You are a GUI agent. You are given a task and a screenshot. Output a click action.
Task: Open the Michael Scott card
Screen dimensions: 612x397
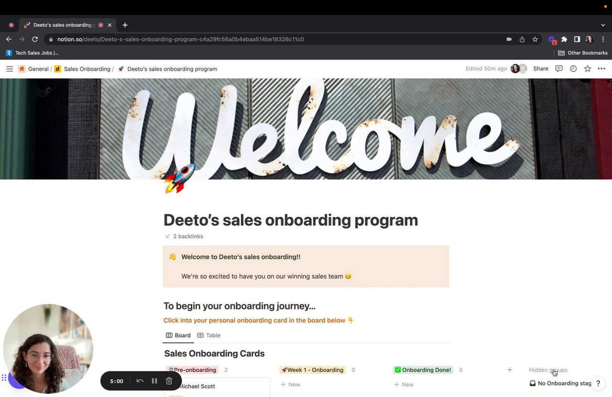click(x=218, y=387)
